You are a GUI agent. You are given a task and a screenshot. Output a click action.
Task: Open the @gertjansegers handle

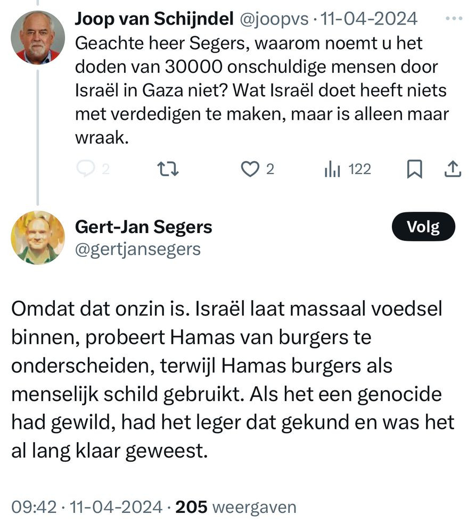pos(138,250)
